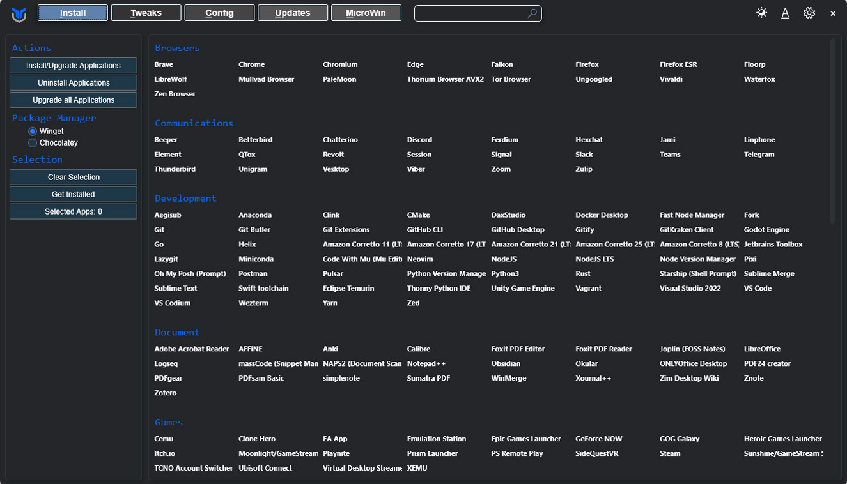
Task: Select Brave browser entry
Action: pyautogui.click(x=164, y=64)
